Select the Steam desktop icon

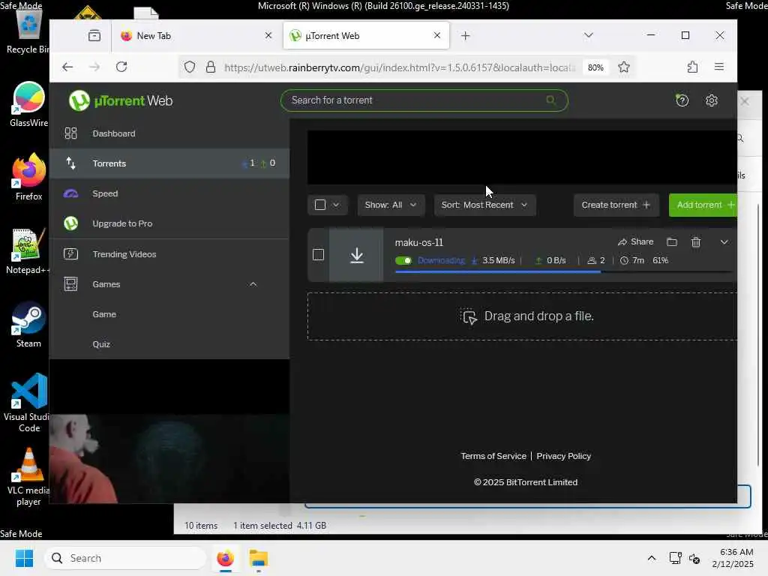click(x=28, y=324)
